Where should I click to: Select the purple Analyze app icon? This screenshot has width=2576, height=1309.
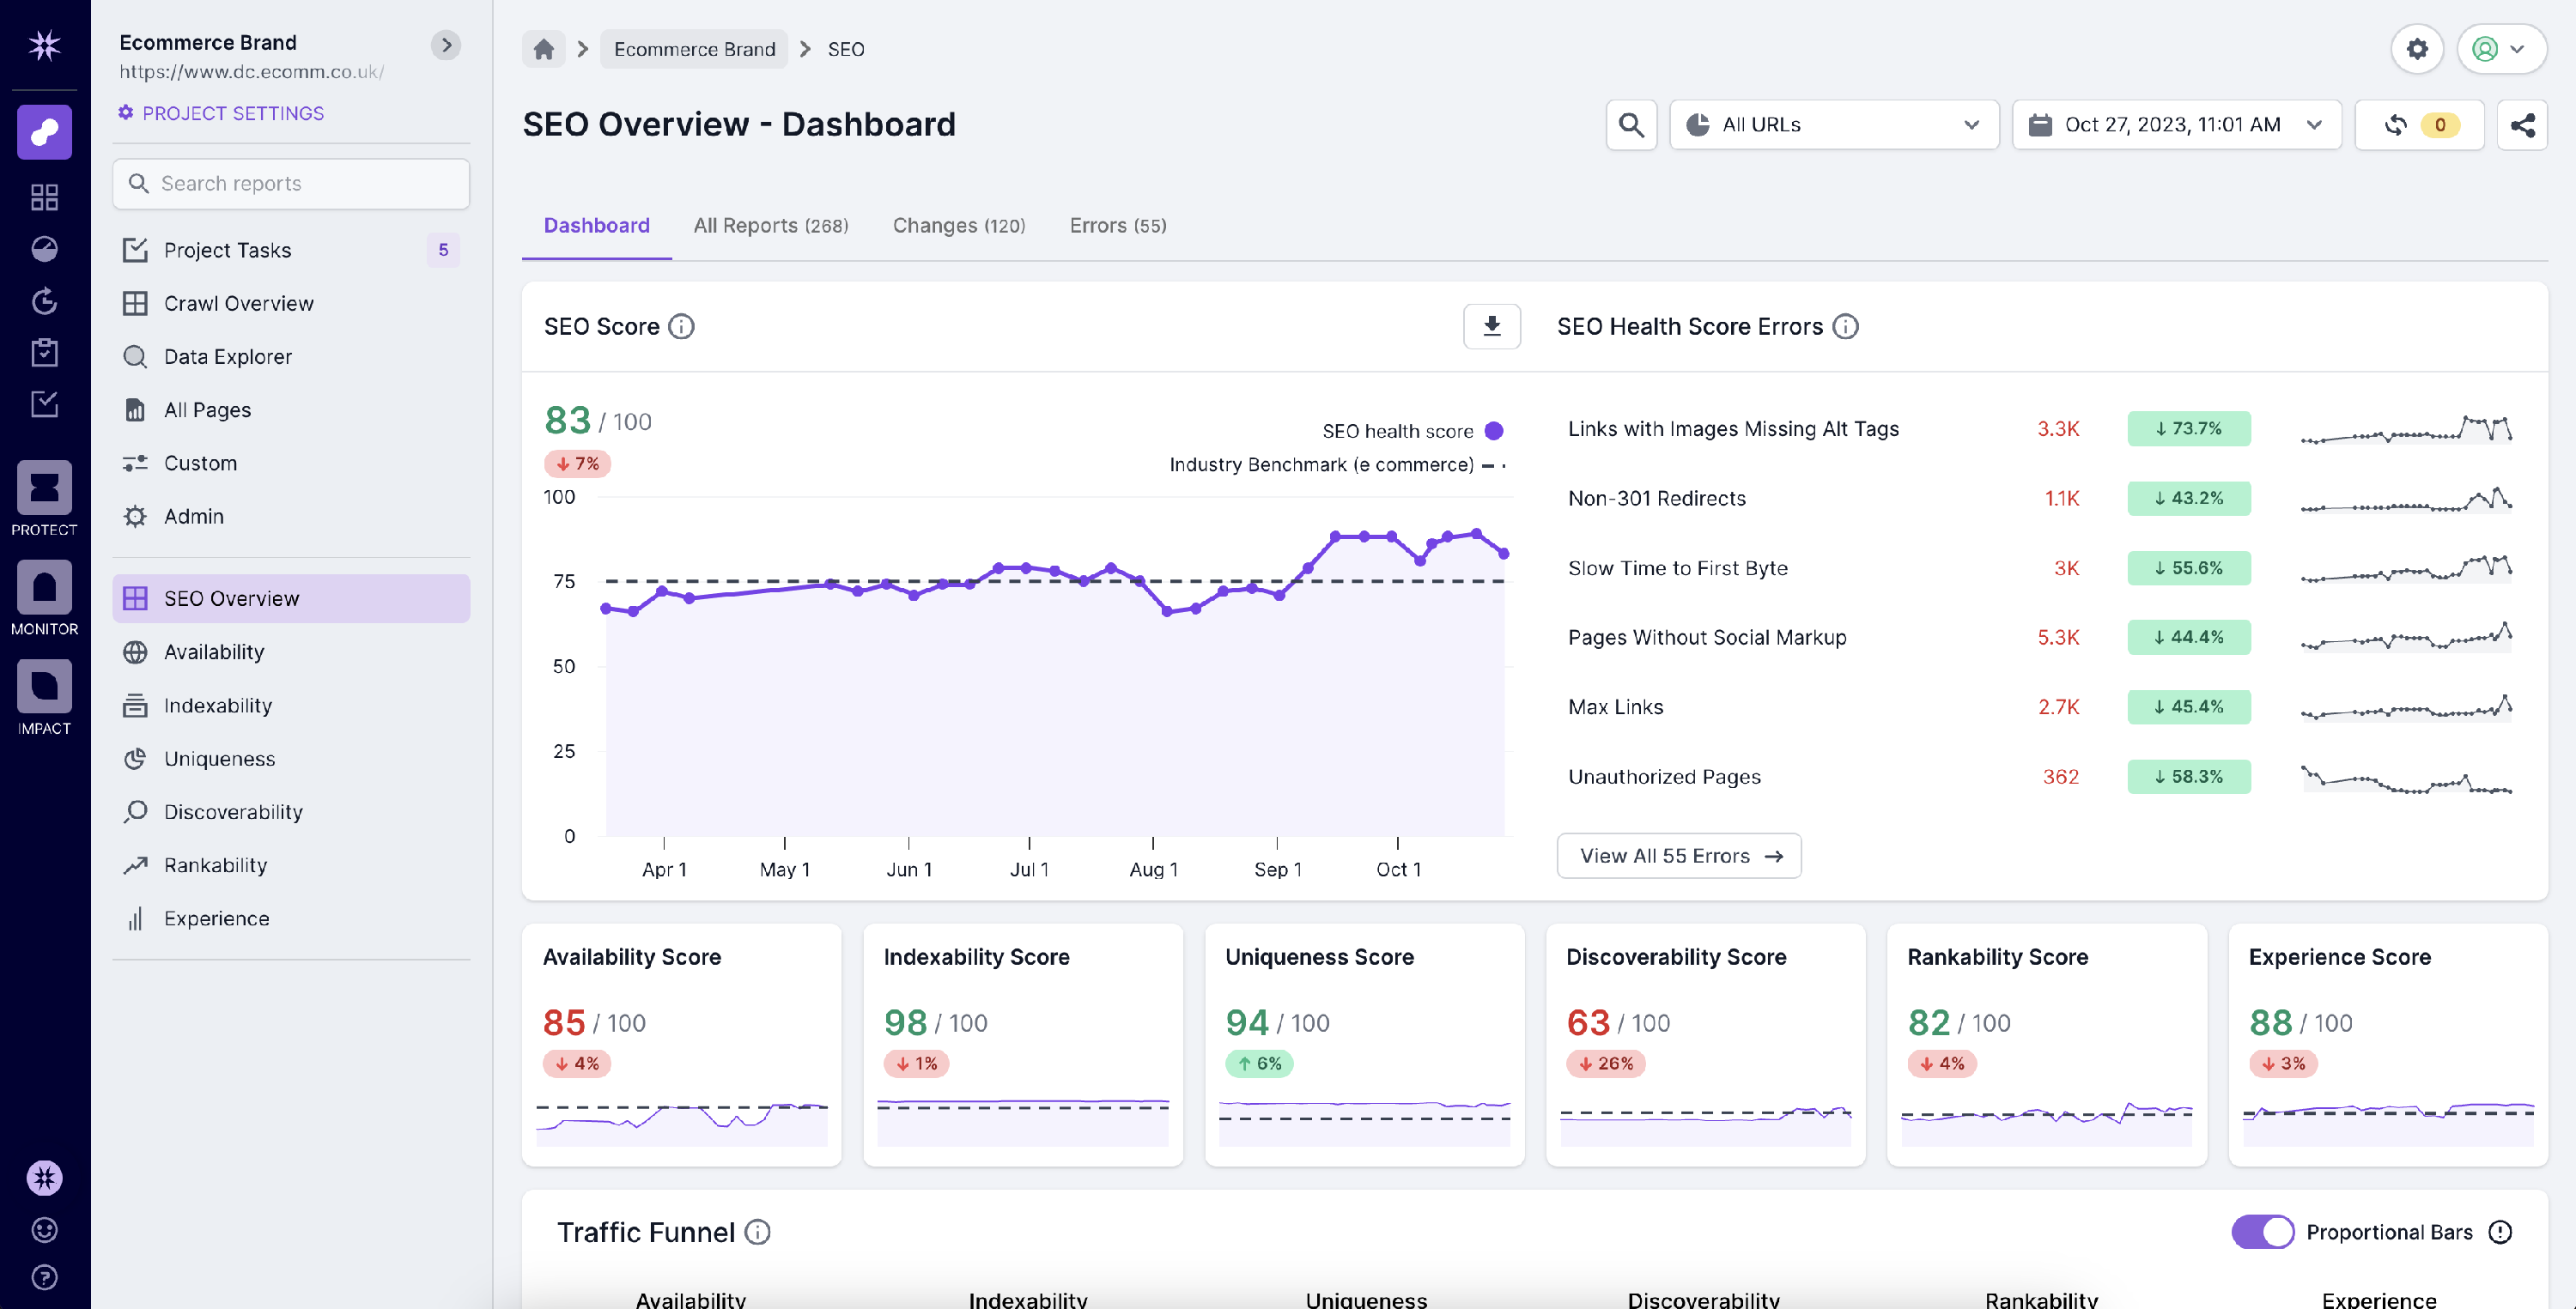(44, 132)
